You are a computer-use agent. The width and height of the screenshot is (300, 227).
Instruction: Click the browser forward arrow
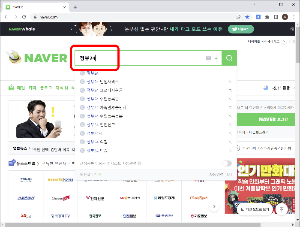[x=15, y=17]
